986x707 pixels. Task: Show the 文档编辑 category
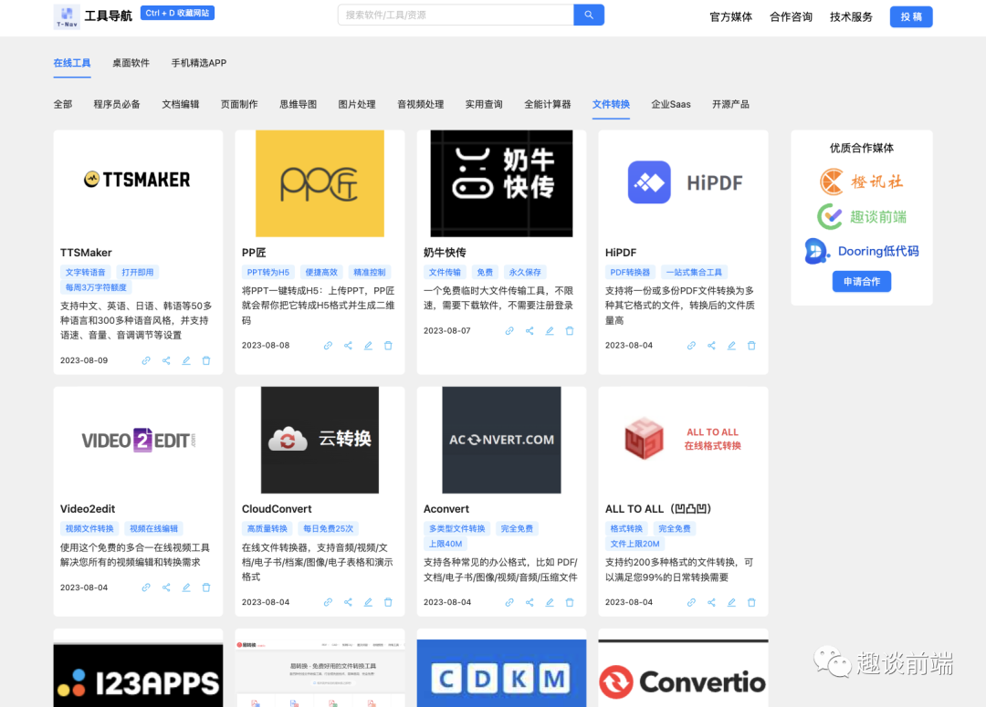tap(181, 104)
